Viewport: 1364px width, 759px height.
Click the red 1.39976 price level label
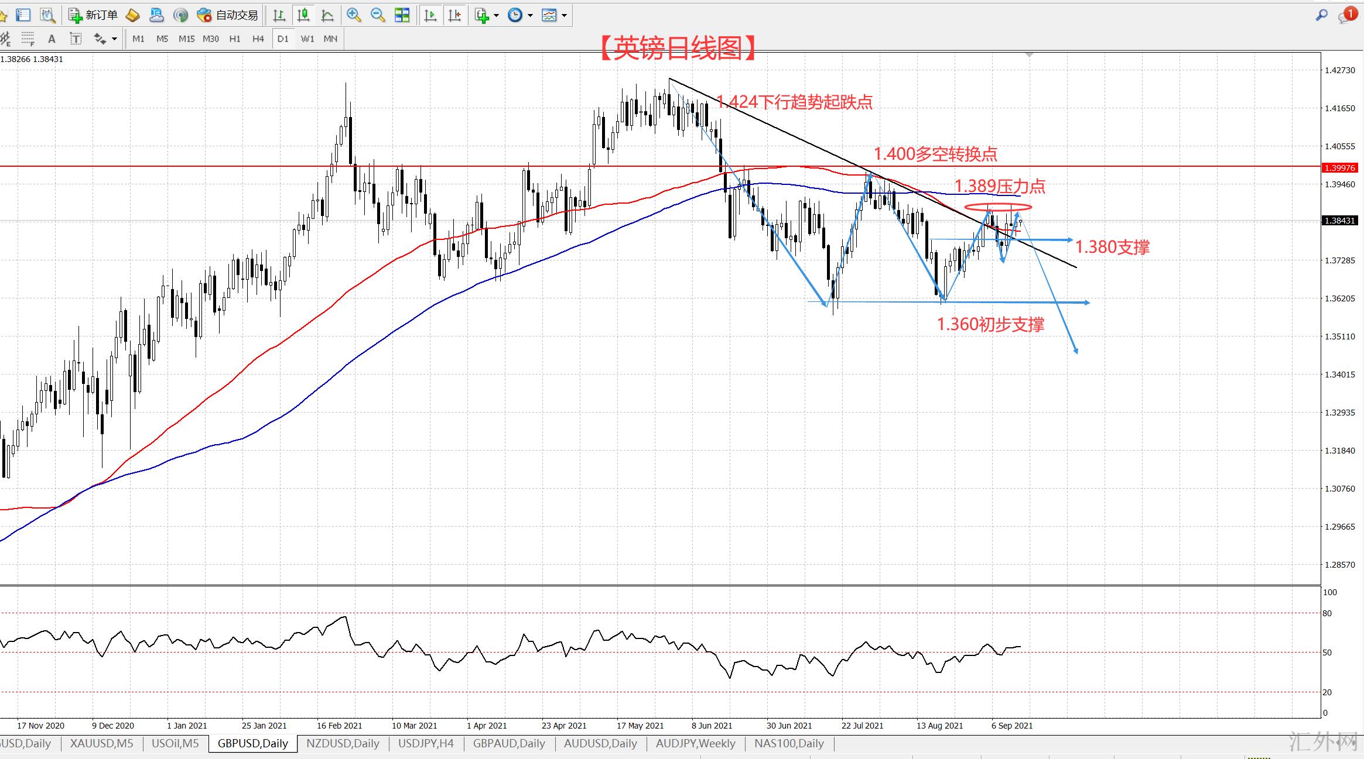[x=1340, y=168]
